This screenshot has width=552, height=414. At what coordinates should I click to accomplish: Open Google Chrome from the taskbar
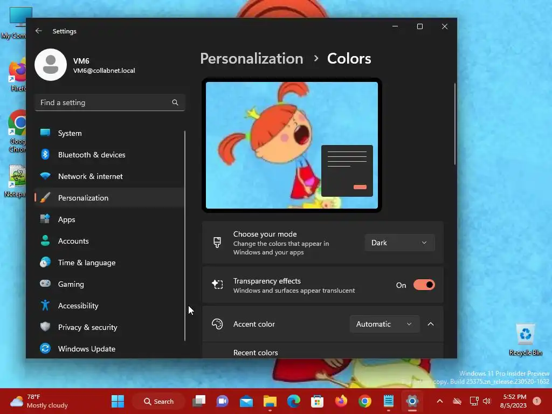click(x=365, y=401)
